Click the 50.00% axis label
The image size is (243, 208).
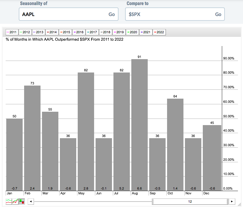[x=229, y=116]
